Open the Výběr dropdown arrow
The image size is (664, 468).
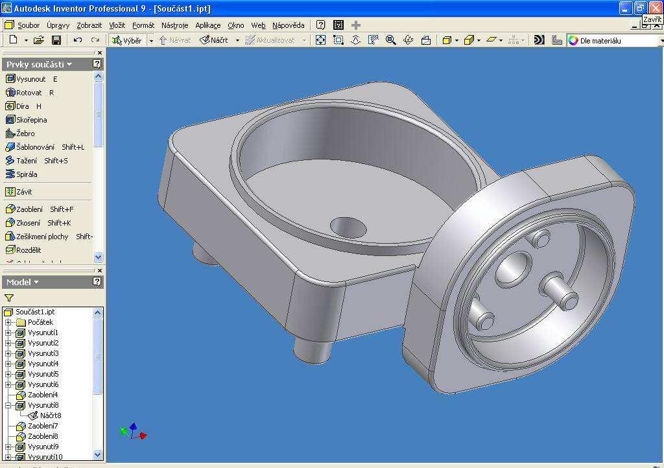150,41
